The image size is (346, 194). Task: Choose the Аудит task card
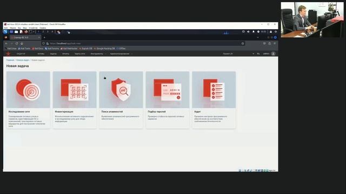214,100
